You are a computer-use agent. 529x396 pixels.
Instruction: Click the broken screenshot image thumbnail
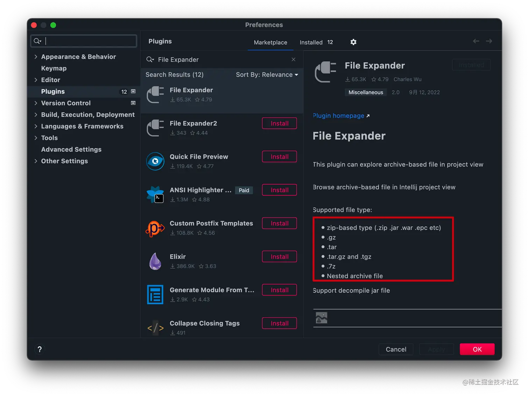point(322,318)
